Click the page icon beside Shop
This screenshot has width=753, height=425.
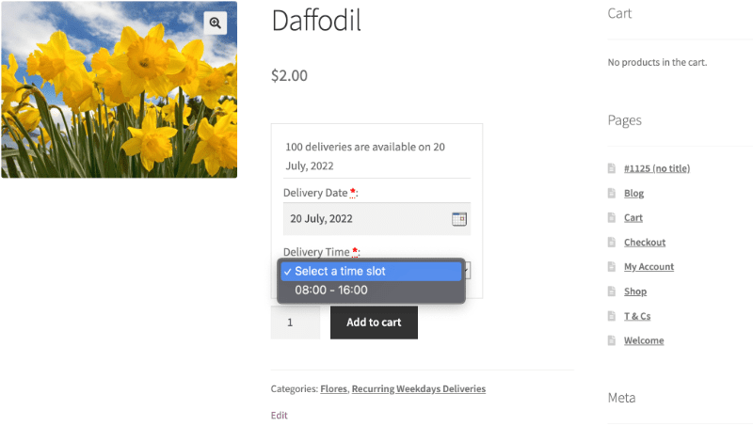click(x=611, y=291)
